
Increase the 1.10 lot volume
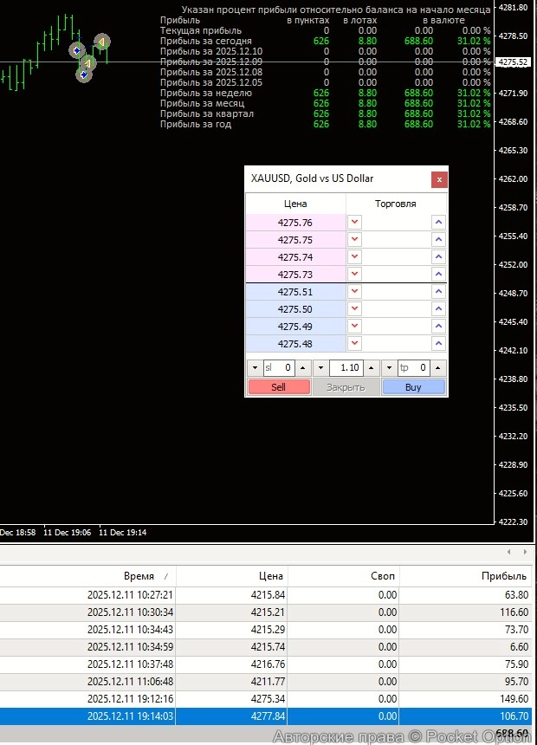pos(372,367)
